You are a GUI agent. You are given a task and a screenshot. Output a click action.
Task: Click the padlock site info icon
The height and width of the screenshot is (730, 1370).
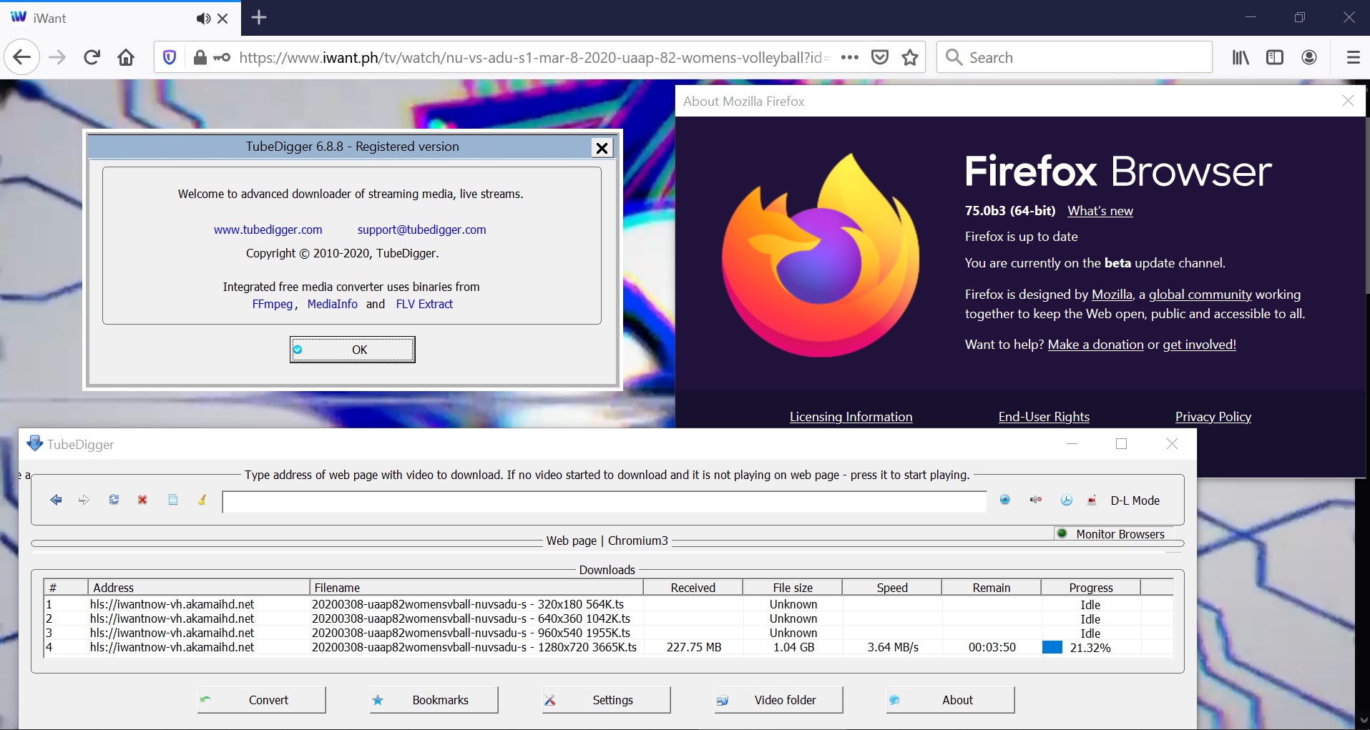[x=200, y=57]
